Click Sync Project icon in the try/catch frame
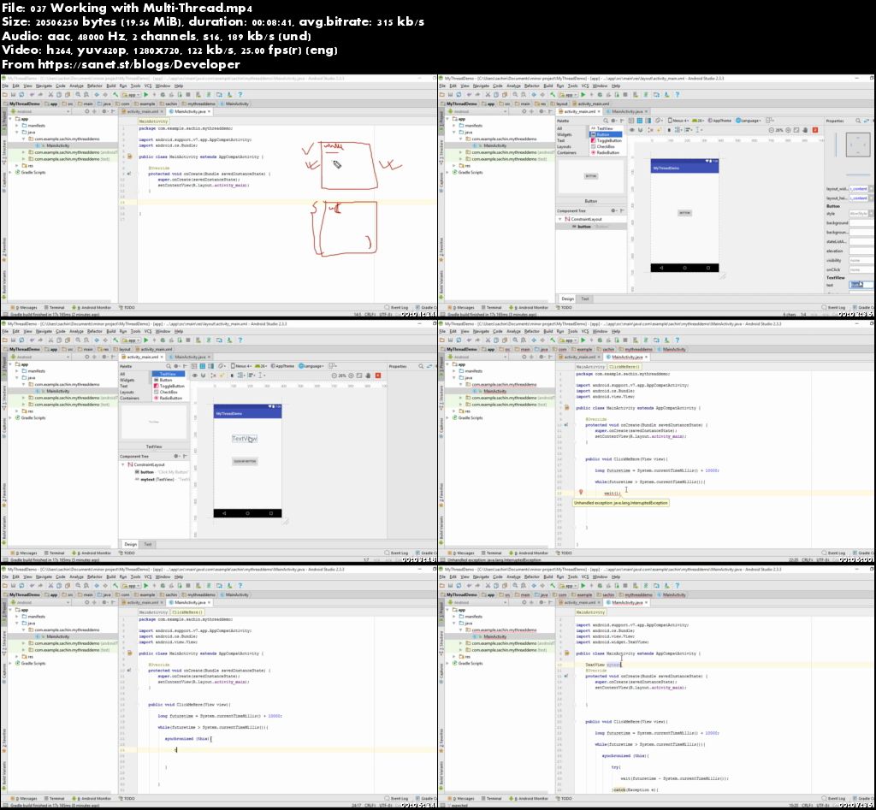 coord(646,585)
